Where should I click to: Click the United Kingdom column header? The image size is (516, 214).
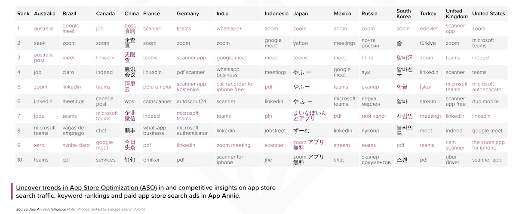[x=456, y=14]
